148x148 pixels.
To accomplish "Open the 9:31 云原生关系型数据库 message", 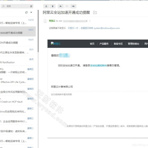I will [18, 51].
